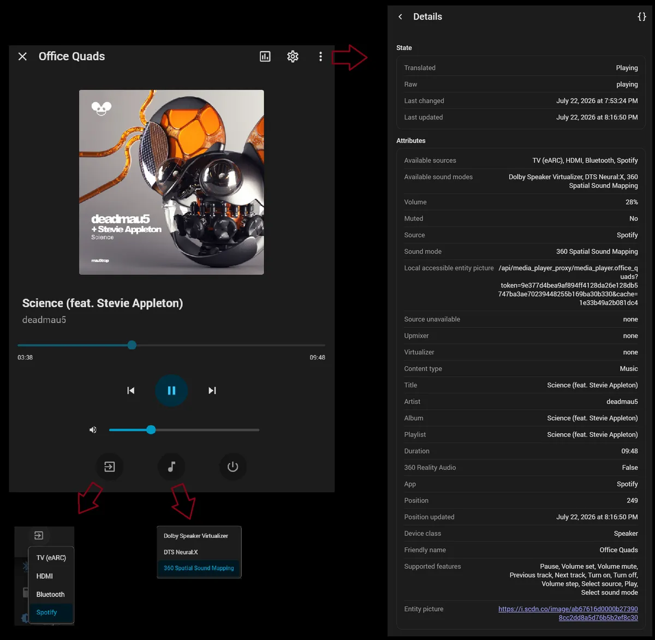Toggle raw view with curly braces icon
655x640 pixels.
[x=642, y=17]
